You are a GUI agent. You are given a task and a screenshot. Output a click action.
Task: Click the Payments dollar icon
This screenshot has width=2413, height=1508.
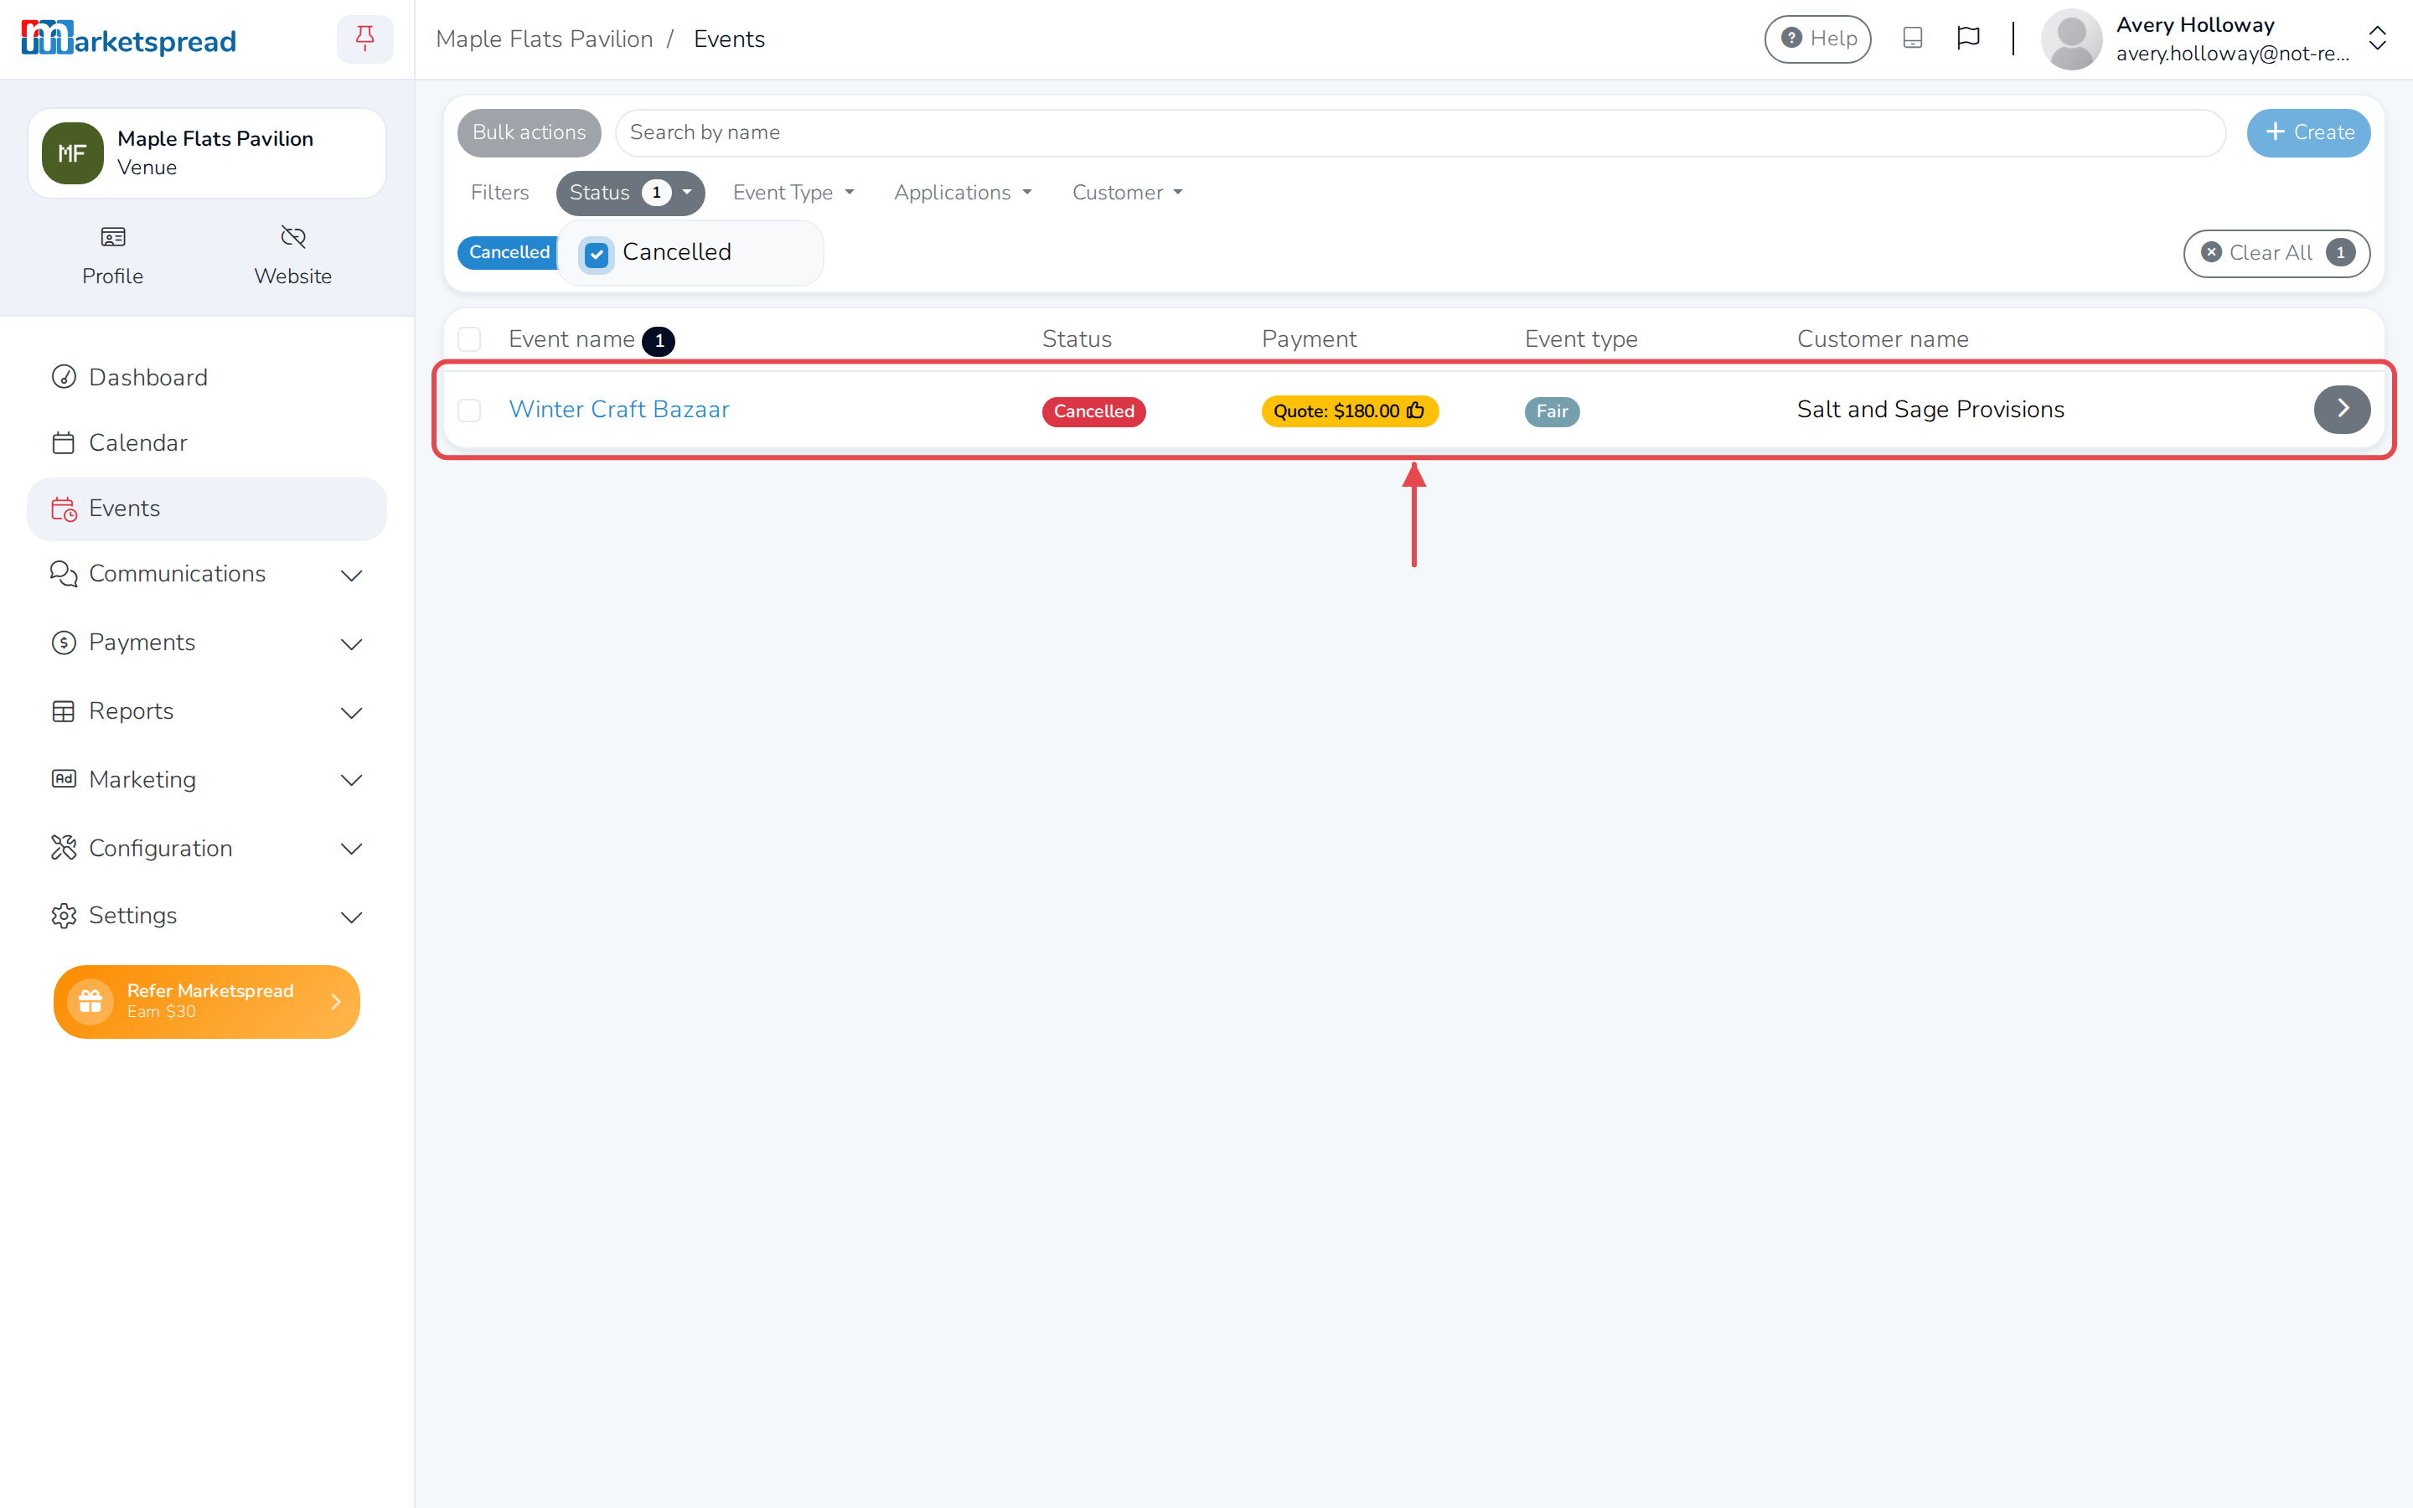coord(64,643)
